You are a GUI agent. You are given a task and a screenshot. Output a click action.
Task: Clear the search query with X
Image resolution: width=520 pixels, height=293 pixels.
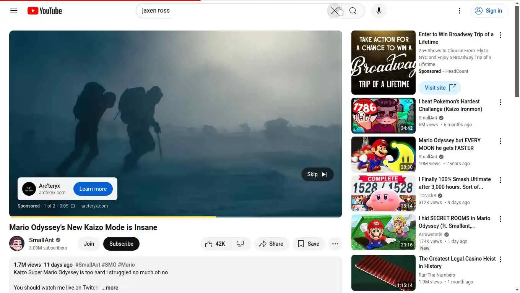335,11
